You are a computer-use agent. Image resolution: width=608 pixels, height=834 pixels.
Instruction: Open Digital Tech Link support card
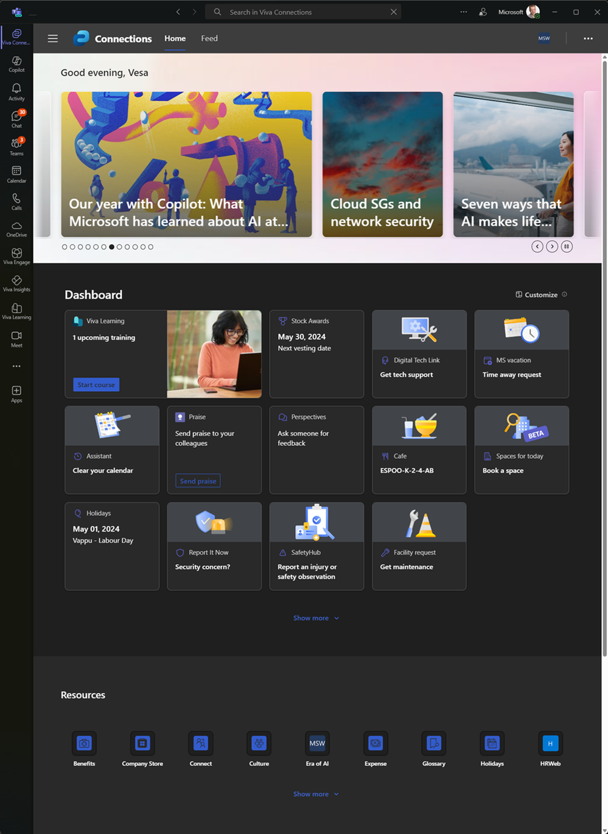pyautogui.click(x=419, y=354)
